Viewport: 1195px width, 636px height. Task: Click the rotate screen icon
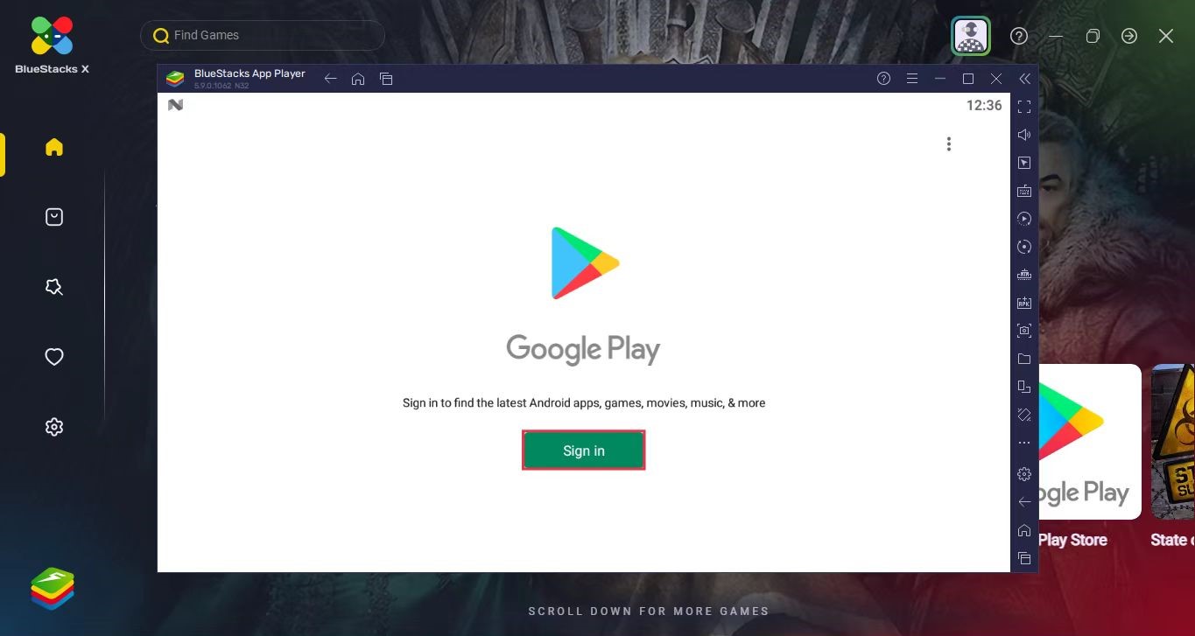1024,387
